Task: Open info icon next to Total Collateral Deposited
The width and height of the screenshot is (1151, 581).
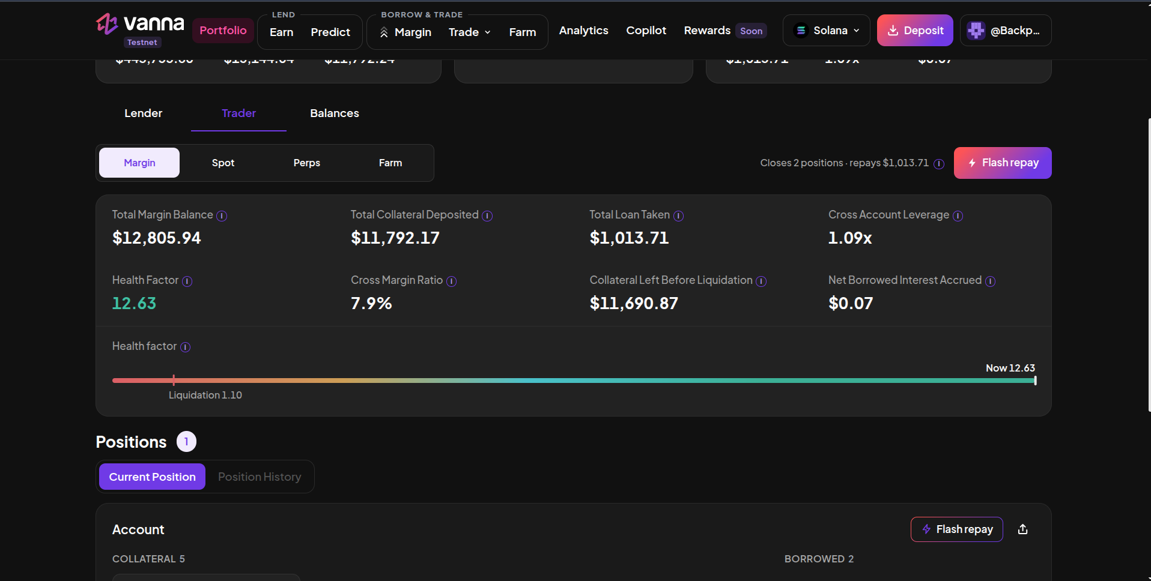Action: tap(487, 216)
